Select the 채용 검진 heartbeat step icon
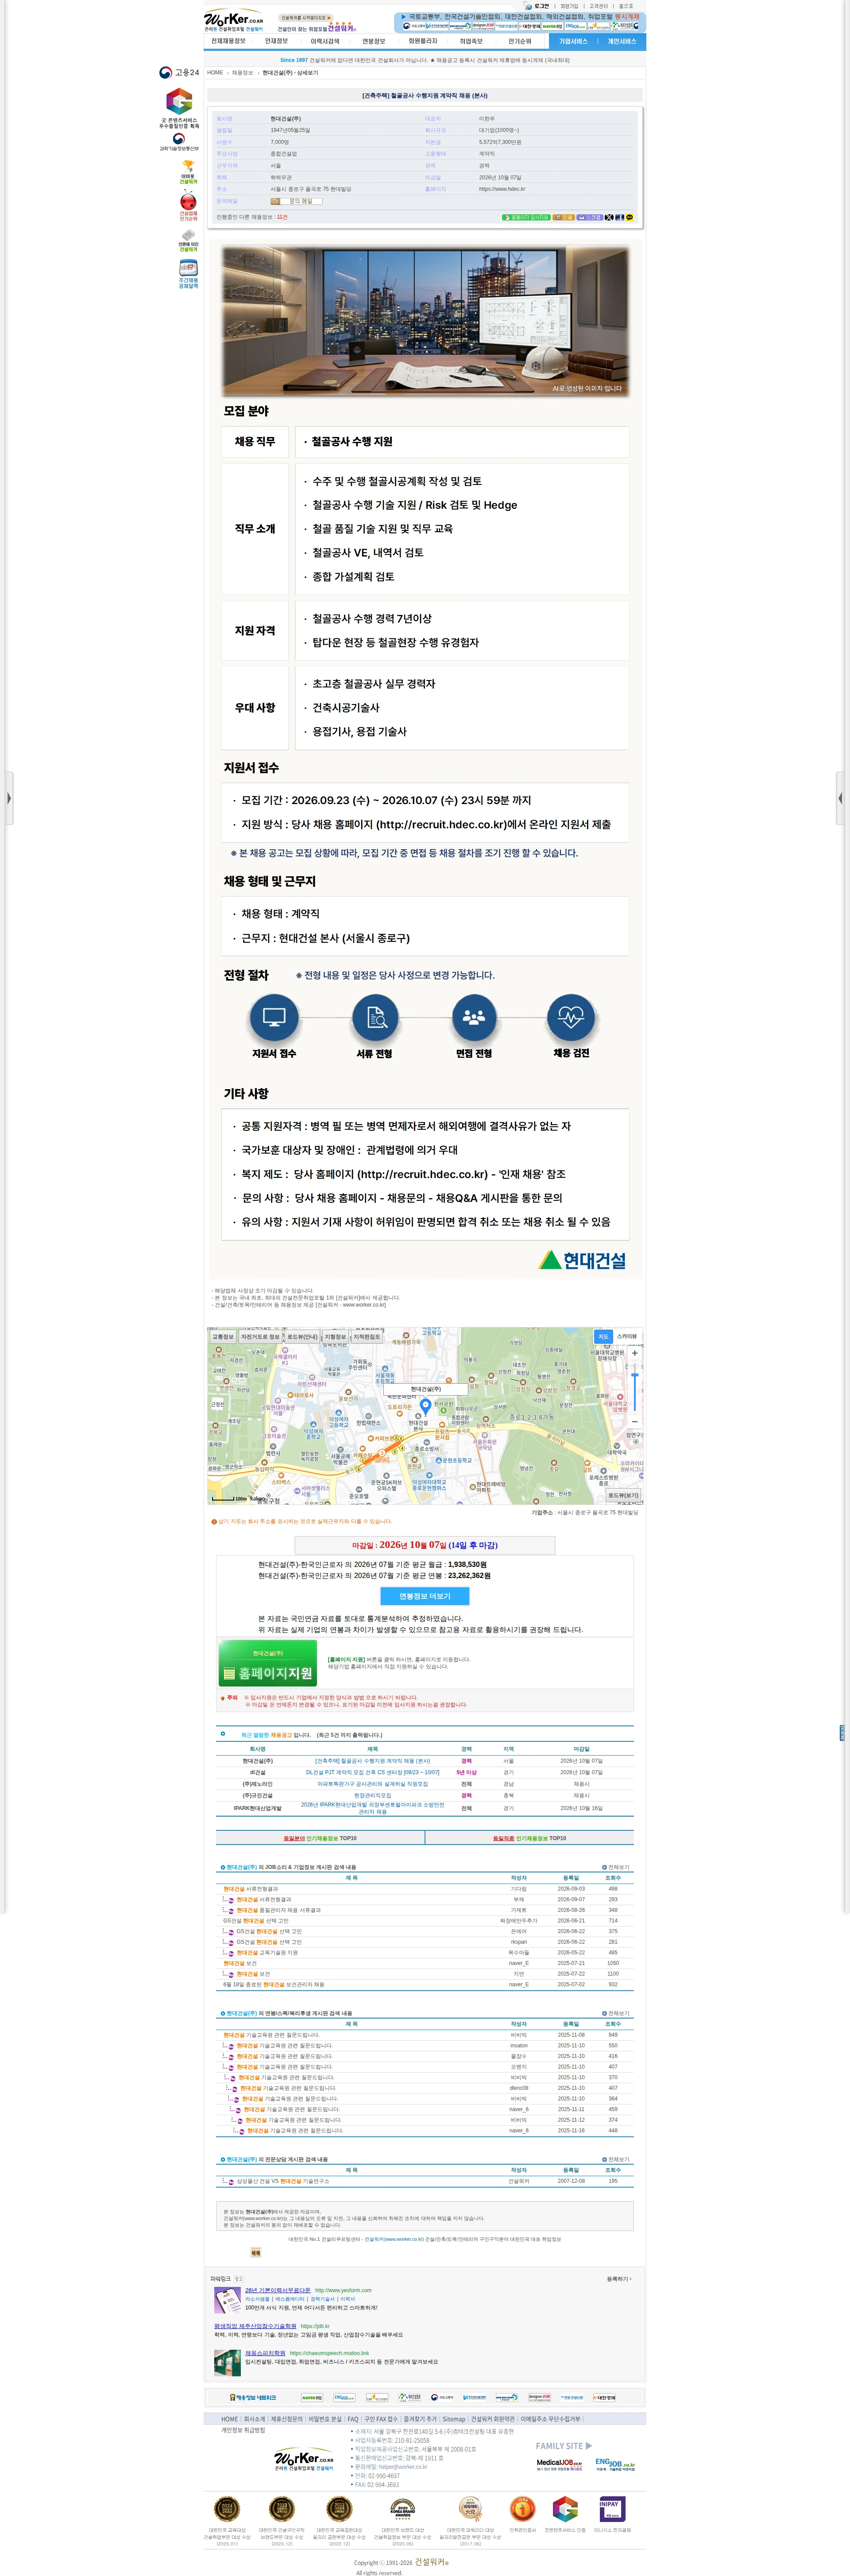Viewport: 850px width, 2576px height. 571,1018
